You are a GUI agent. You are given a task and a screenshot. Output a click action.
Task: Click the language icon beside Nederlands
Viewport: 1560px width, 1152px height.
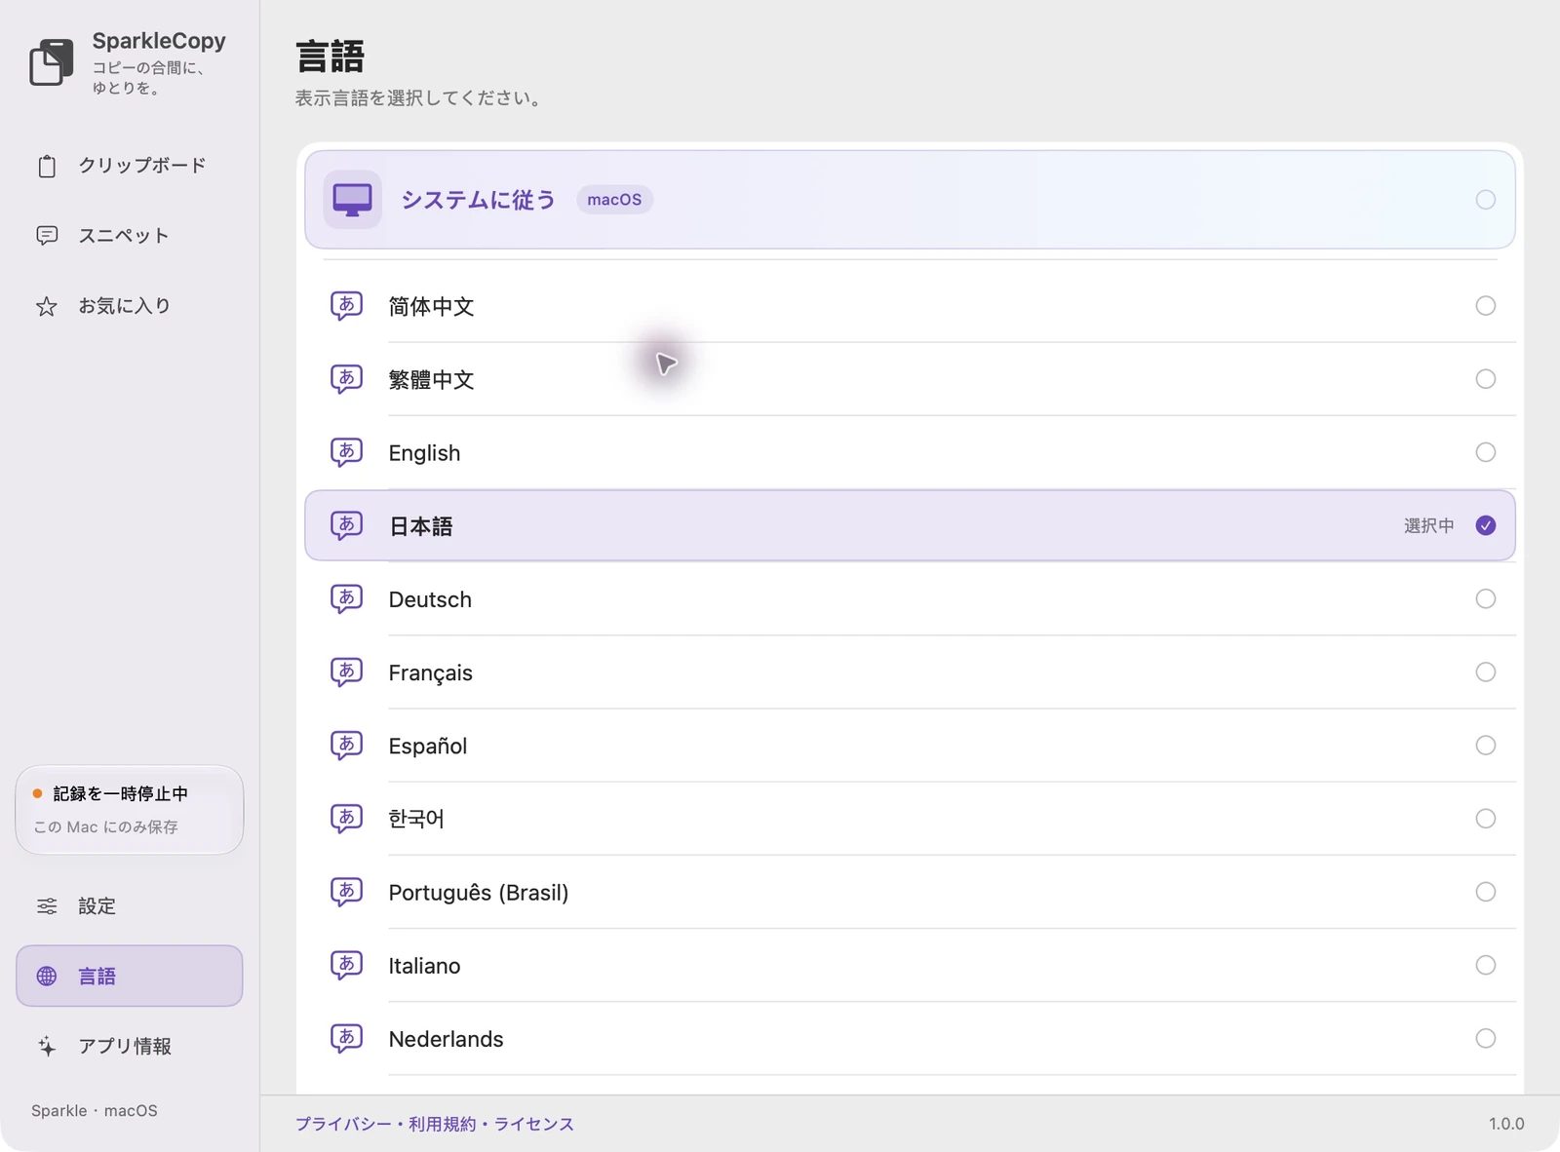click(346, 1038)
